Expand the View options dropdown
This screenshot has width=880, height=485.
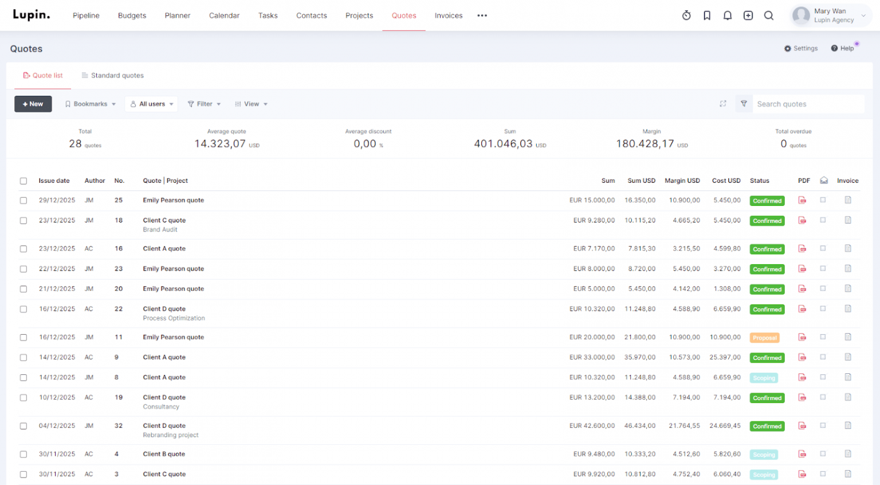coord(251,104)
